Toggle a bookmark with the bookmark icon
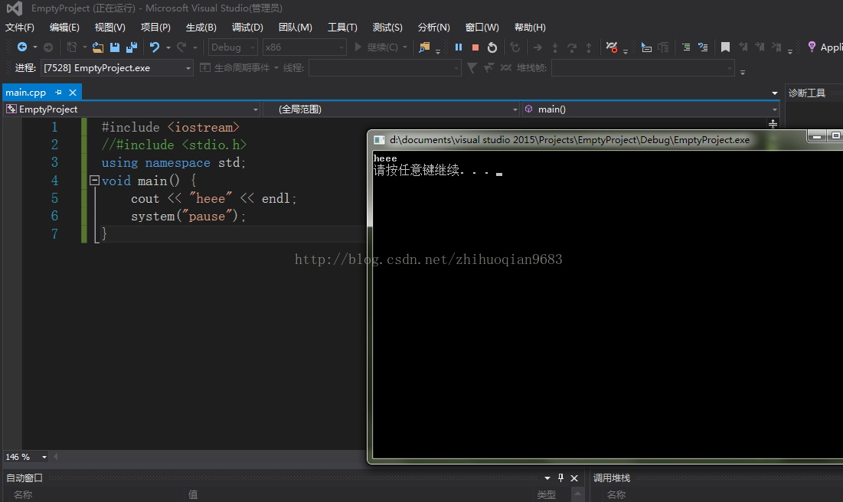The height and width of the screenshot is (502, 843). tap(725, 47)
